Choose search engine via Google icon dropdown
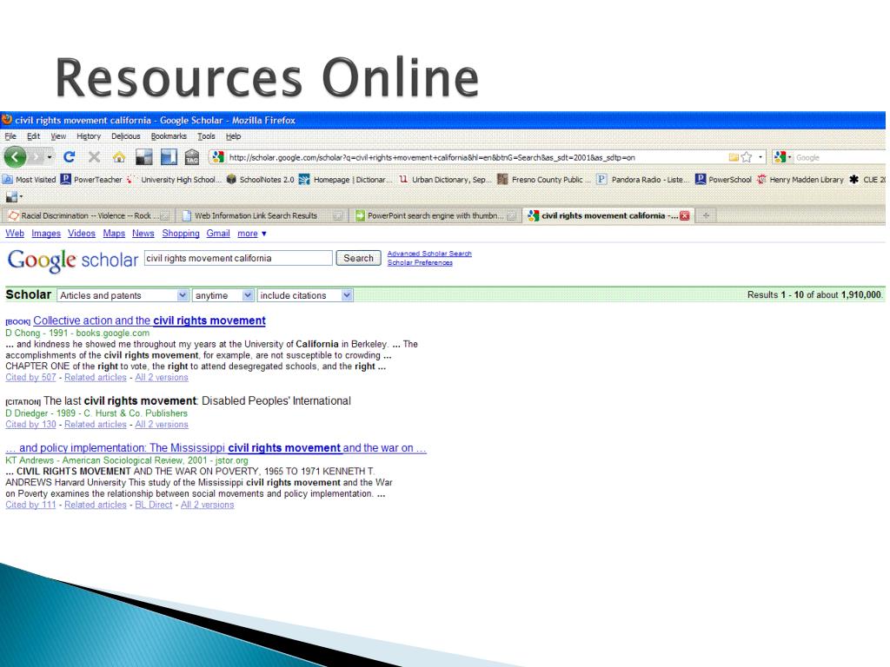The image size is (890, 667). tap(782, 157)
